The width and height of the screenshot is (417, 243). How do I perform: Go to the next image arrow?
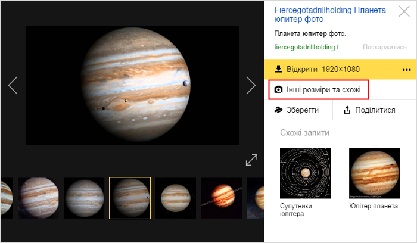pyautogui.click(x=251, y=85)
